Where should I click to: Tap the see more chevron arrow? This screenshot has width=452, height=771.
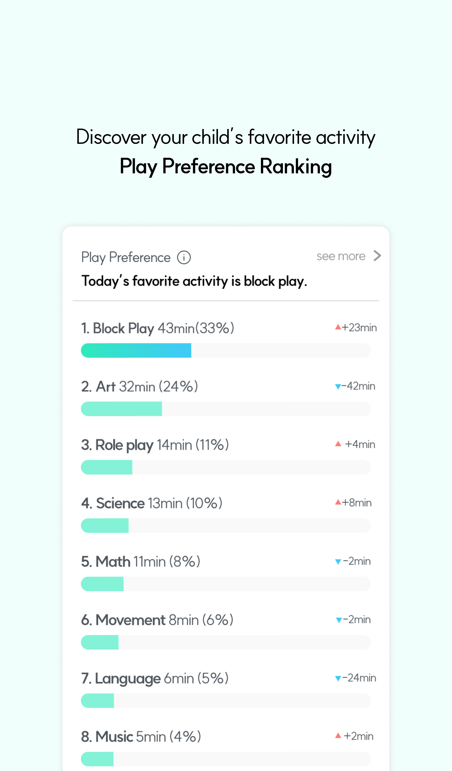pos(377,255)
